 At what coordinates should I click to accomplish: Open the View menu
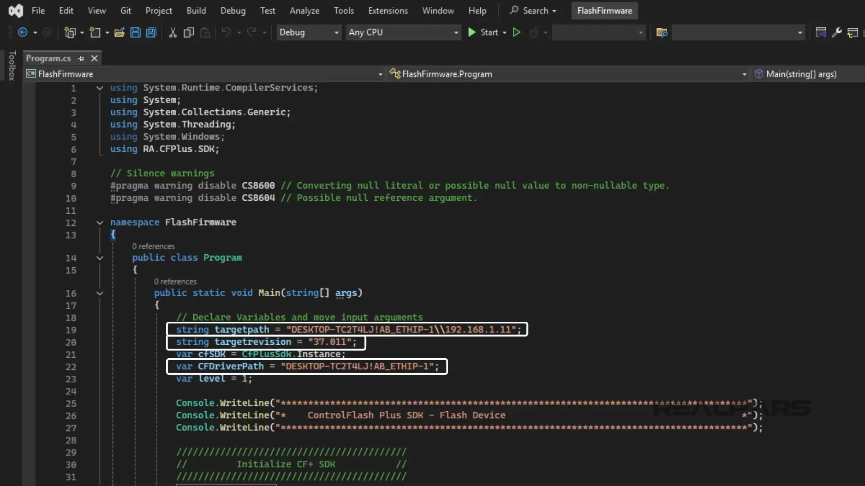[x=96, y=10]
